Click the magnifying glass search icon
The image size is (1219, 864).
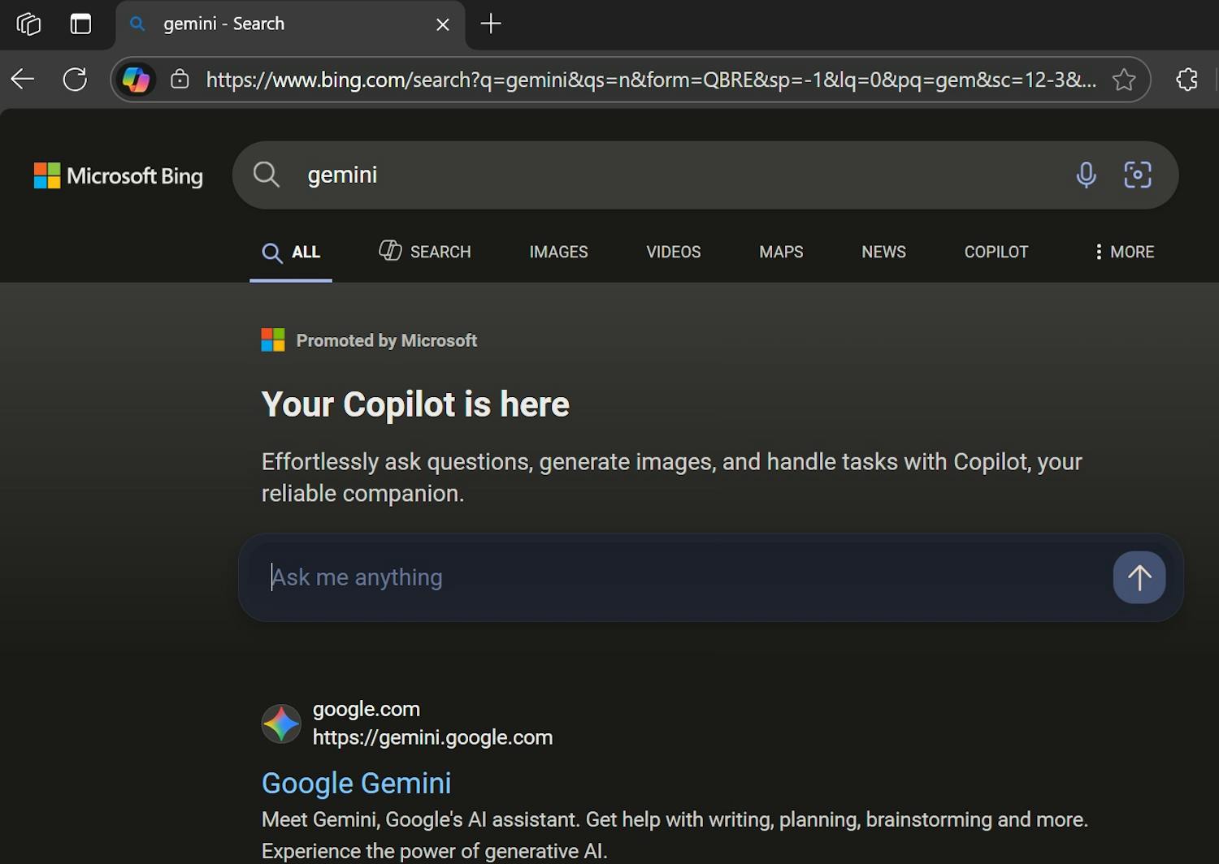tap(266, 175)
